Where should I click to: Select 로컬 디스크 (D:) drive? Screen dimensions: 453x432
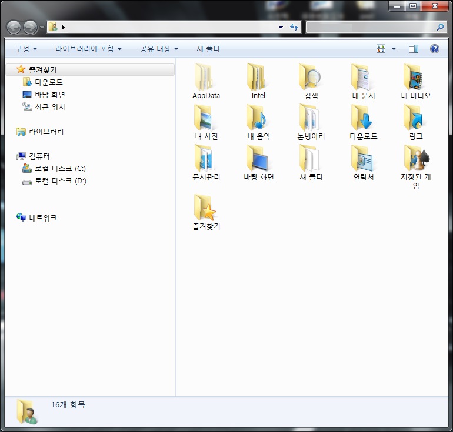tap(54, 181)
